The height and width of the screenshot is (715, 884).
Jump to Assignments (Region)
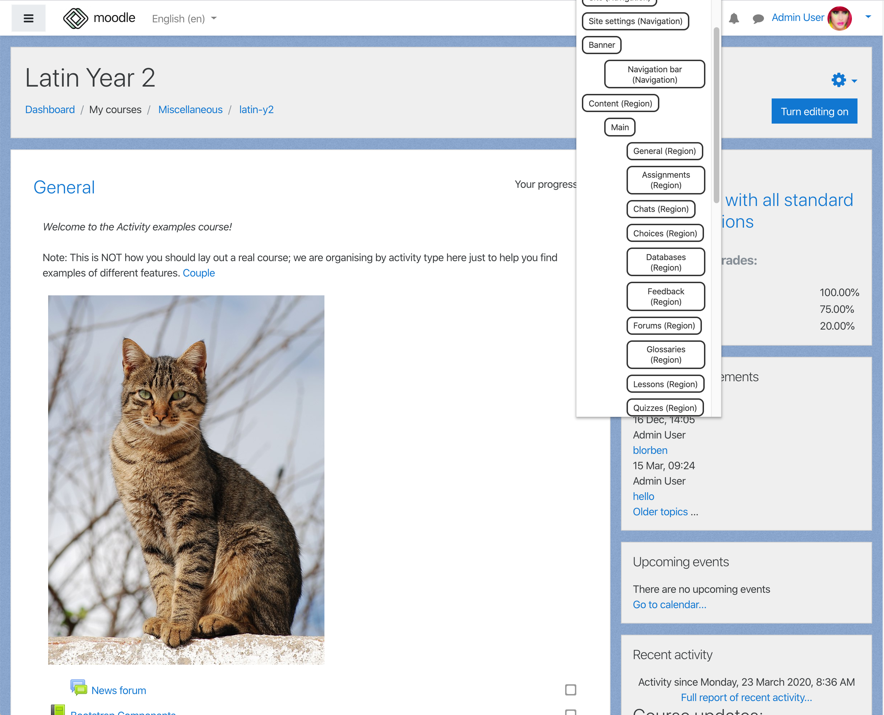[x=666, y=180]
